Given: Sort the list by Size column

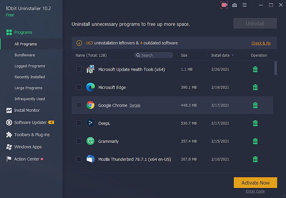Looking at the screenshot, I should coord(184,55).
